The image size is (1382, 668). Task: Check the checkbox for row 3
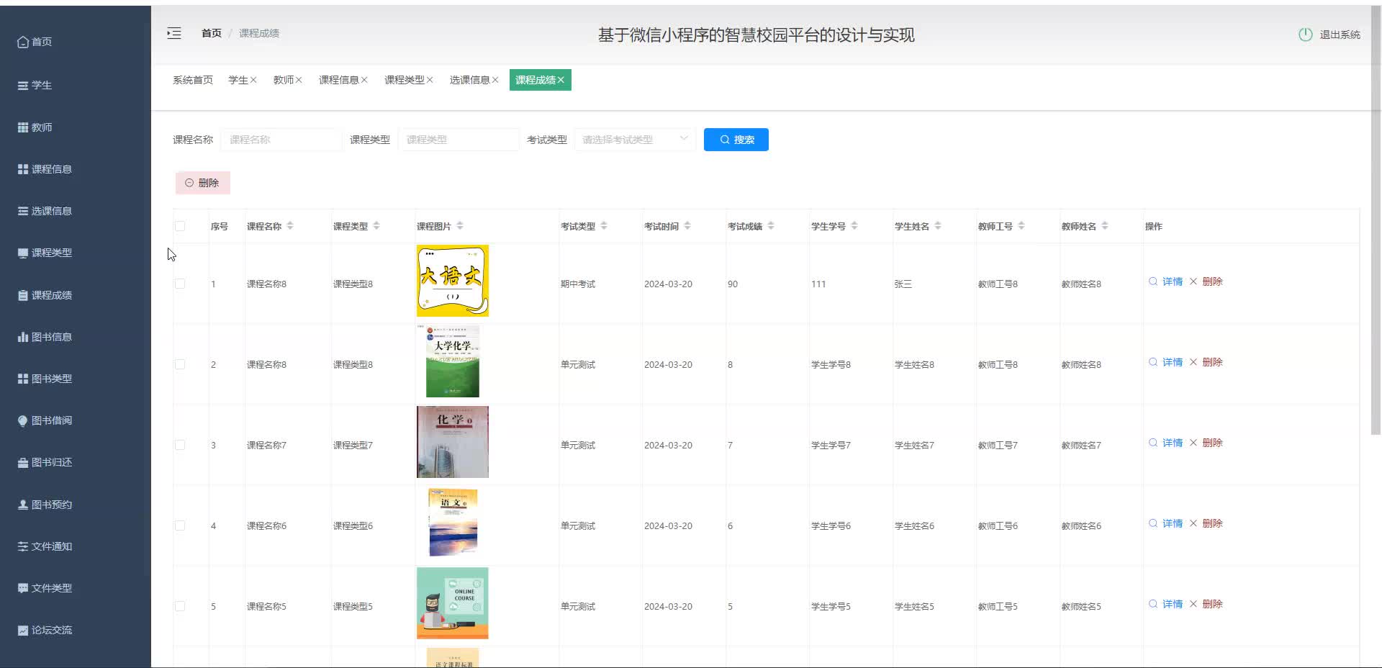pyautogui.click(x=180, y=445)
